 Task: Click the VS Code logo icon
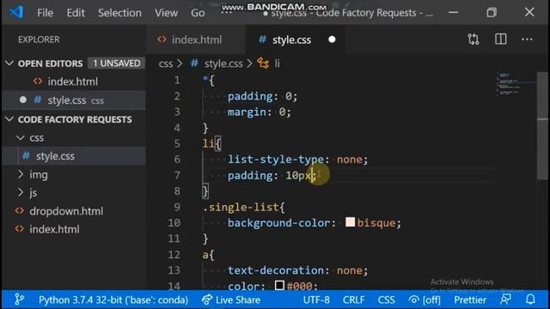(x=16, y=12)
